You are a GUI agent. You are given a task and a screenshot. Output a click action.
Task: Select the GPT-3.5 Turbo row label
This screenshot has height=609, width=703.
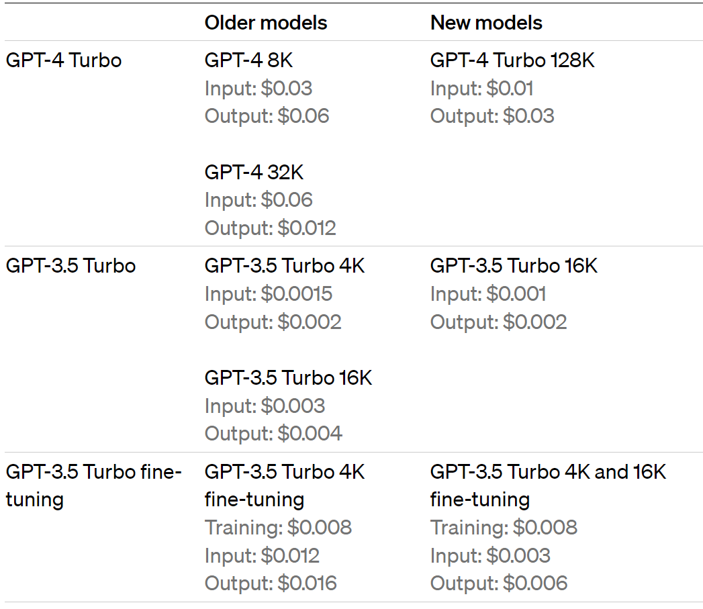coord(71,266)
